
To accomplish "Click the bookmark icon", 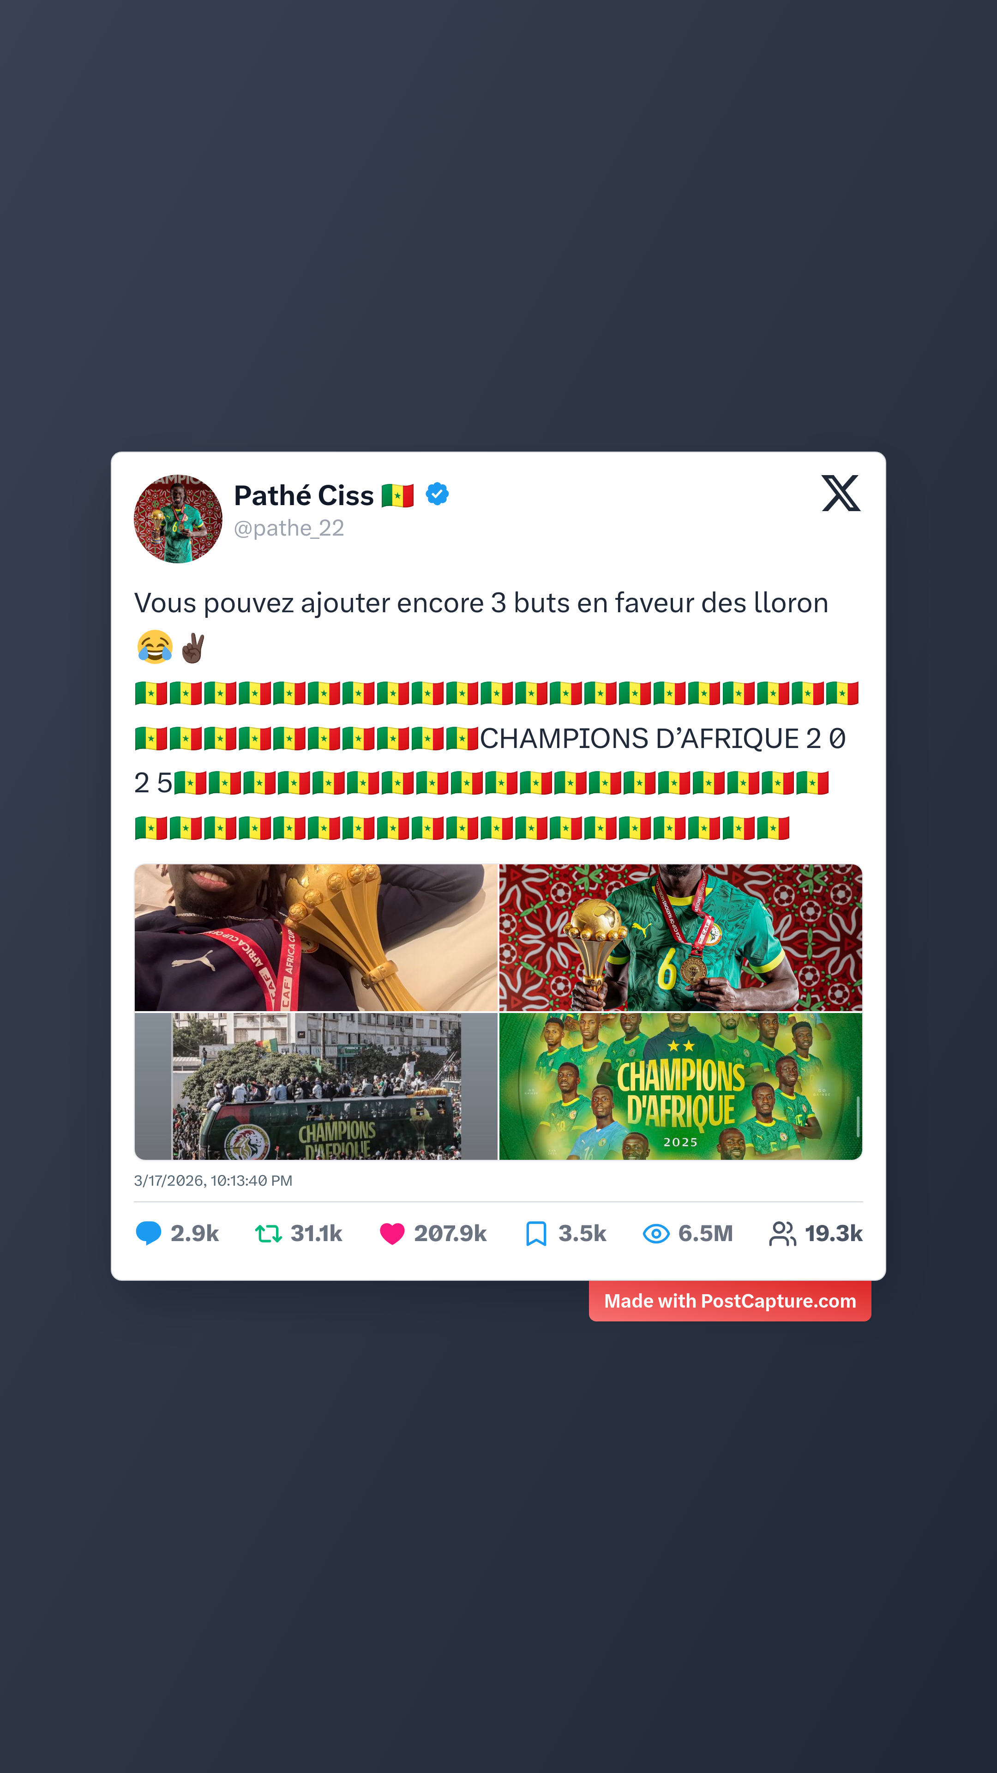I will pos(536,1233).
